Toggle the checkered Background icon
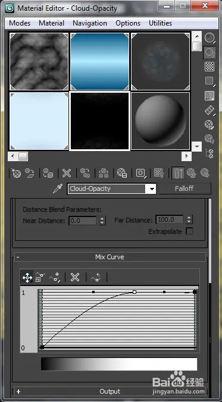222x402 pixels. (210, 67)
